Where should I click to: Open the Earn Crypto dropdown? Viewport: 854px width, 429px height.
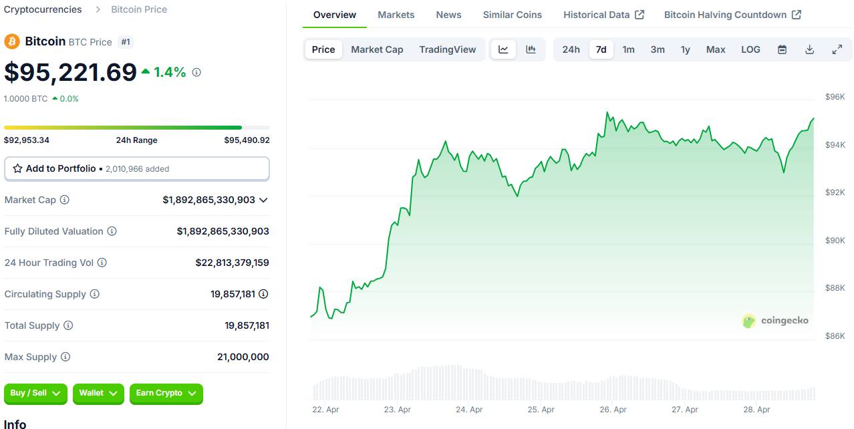(x=166, y=394)
